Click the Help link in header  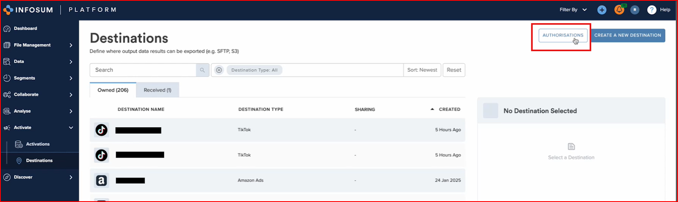[x=665, y=10]
